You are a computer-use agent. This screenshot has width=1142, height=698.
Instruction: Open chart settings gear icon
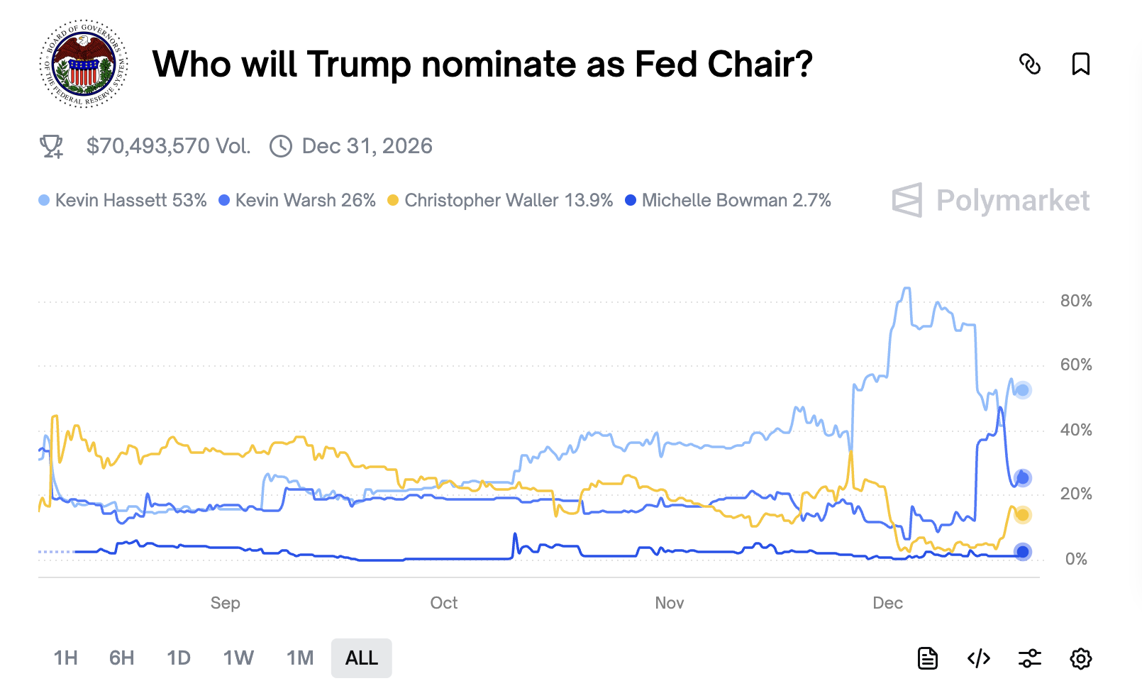coord(1080,658)
